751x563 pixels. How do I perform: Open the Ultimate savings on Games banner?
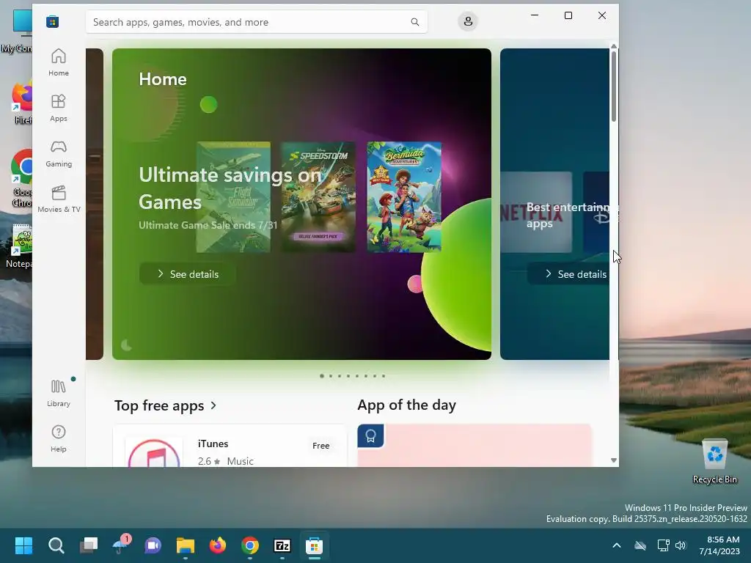301,204
